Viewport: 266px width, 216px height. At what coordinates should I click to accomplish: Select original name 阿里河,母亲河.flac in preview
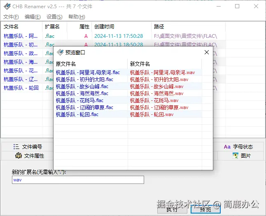point(88,72)
